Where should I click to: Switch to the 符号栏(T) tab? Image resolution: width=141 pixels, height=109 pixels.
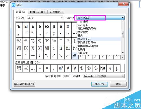pos(56,12)
